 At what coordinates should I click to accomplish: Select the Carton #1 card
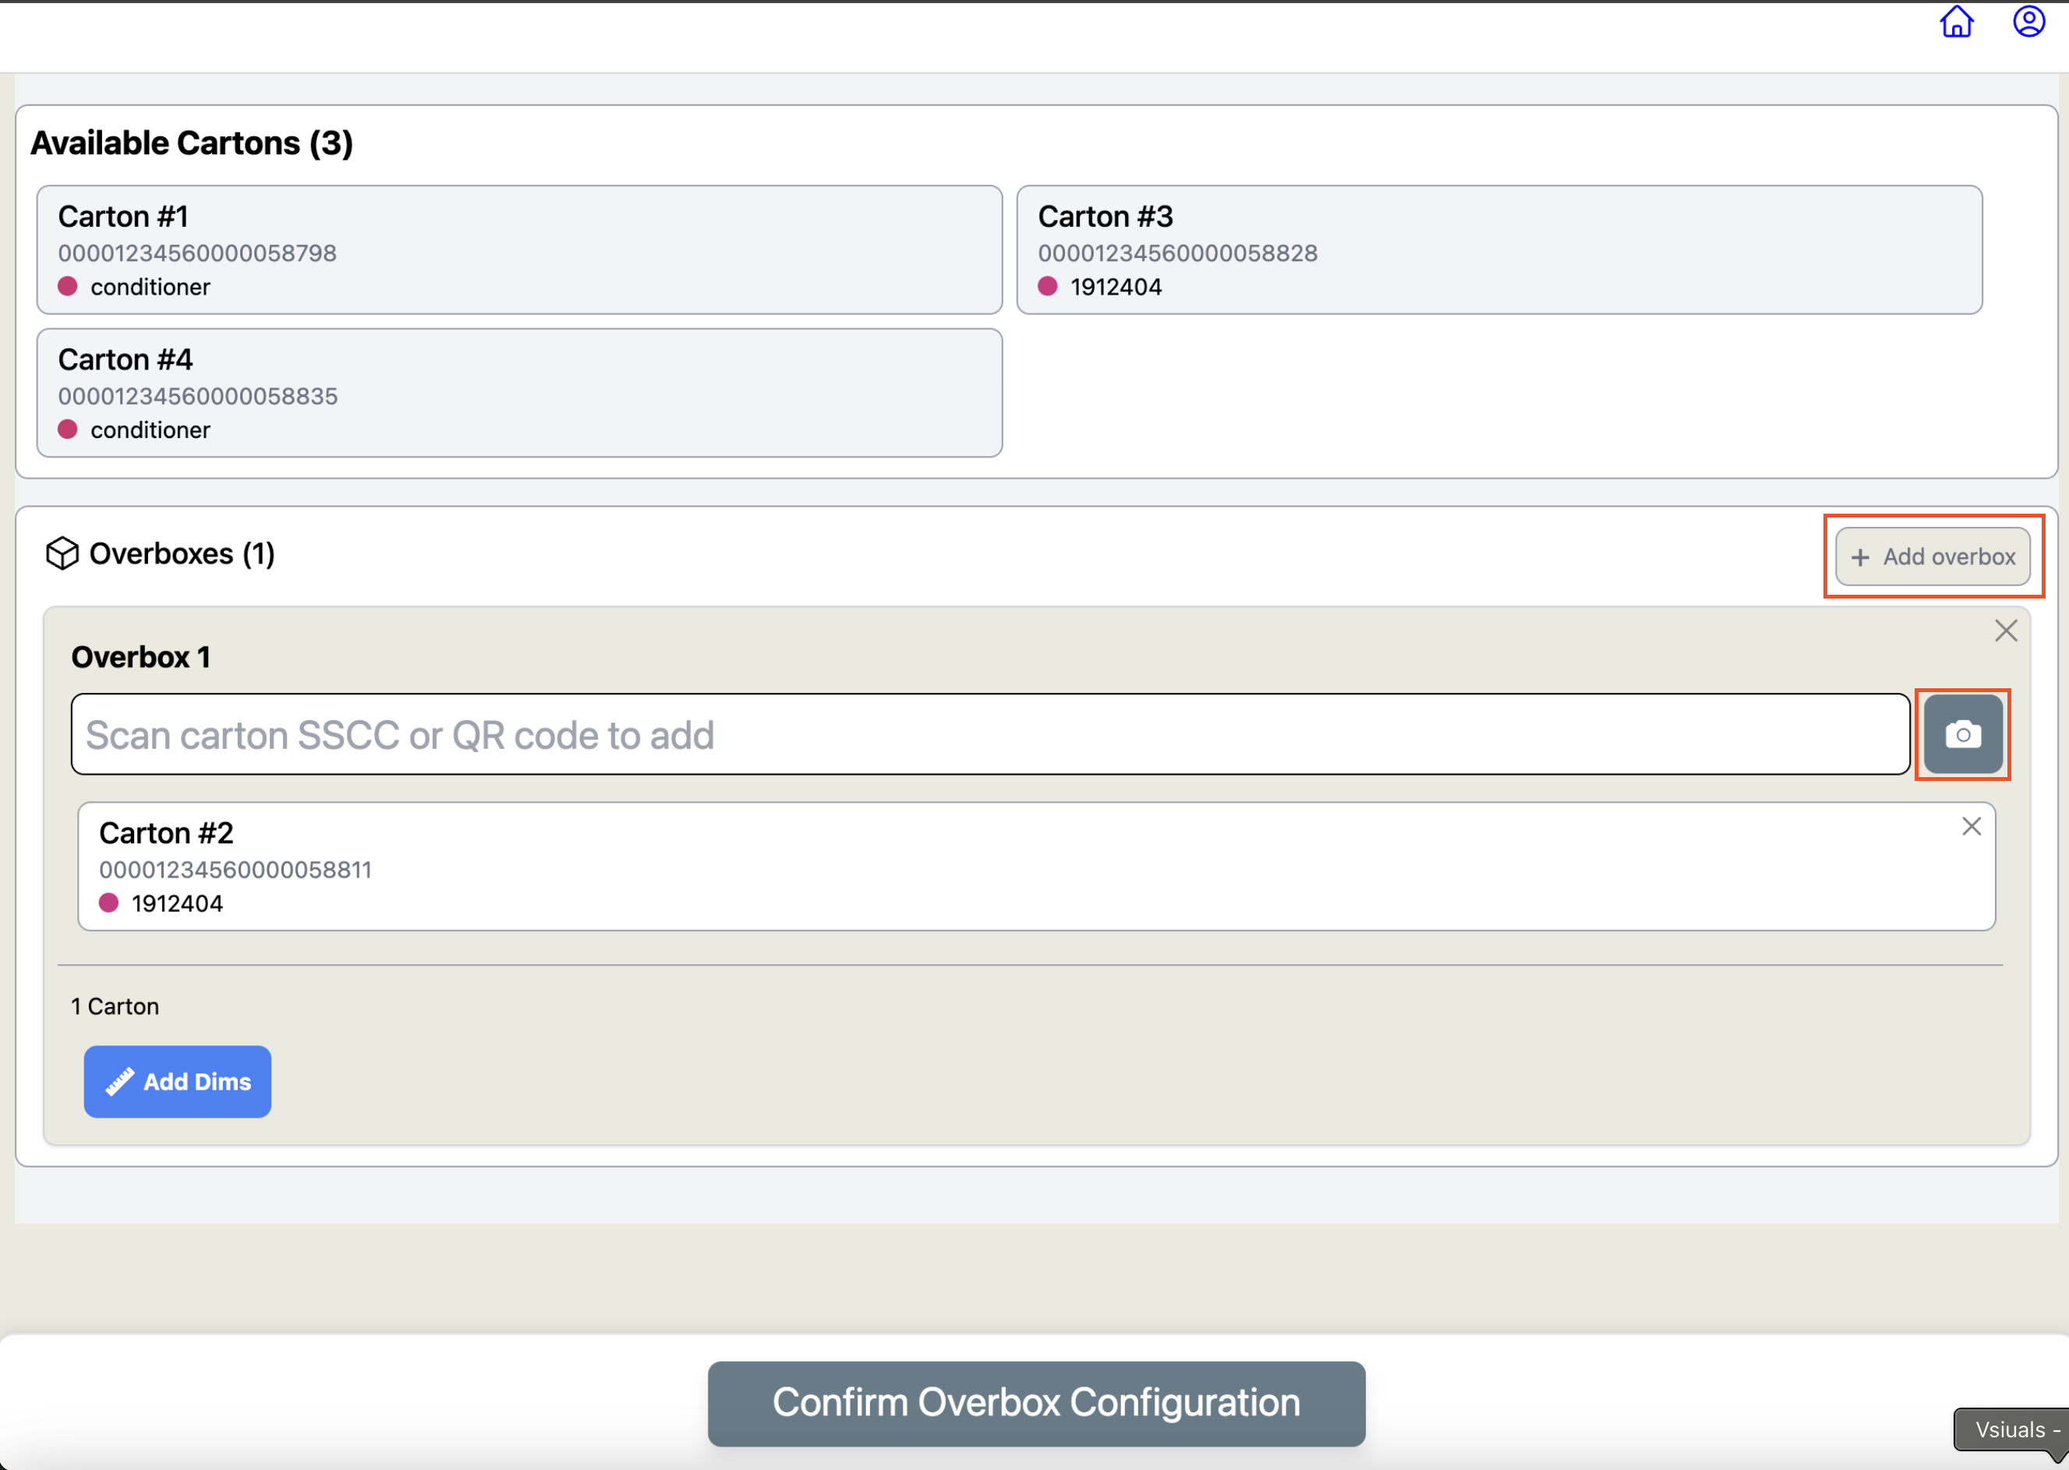point(519,250)
